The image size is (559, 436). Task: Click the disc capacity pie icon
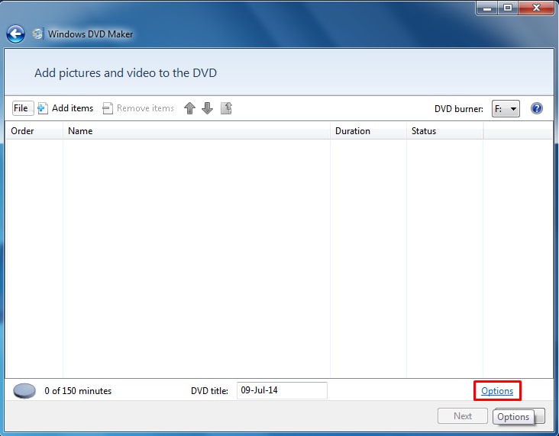(24, 391)
